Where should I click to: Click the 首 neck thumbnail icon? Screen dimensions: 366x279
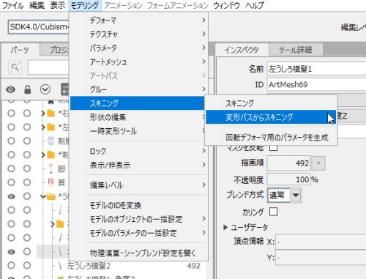click(x=51, y=182)
